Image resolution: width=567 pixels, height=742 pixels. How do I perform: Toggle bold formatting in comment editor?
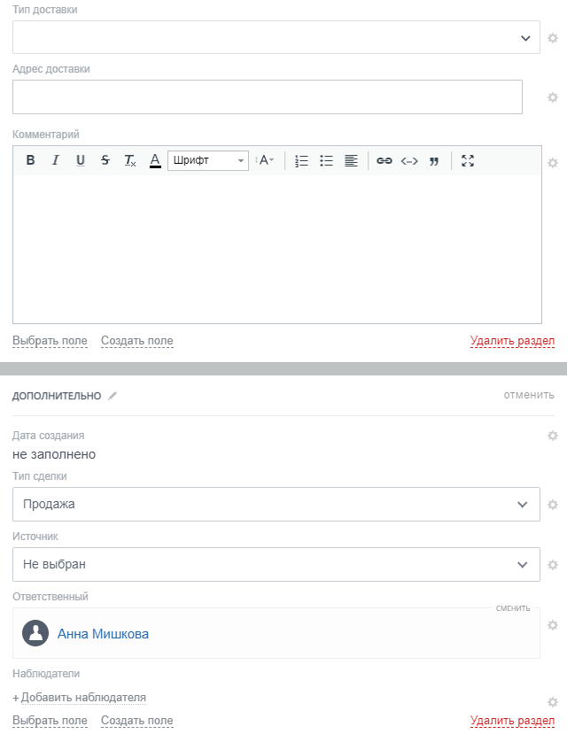point(30,160)
